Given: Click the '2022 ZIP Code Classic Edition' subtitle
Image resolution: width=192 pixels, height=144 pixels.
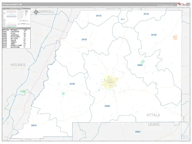Looking at the screenshot, I should (165, 5).
